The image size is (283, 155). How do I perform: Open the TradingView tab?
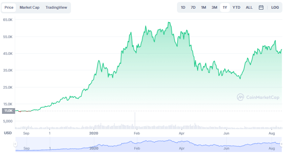coord(56,8)
